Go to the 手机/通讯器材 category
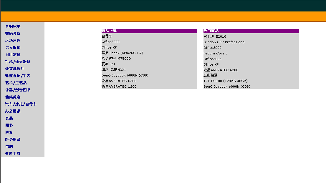The height and width of the screenshot is (183, 326). tap(18, 62)
